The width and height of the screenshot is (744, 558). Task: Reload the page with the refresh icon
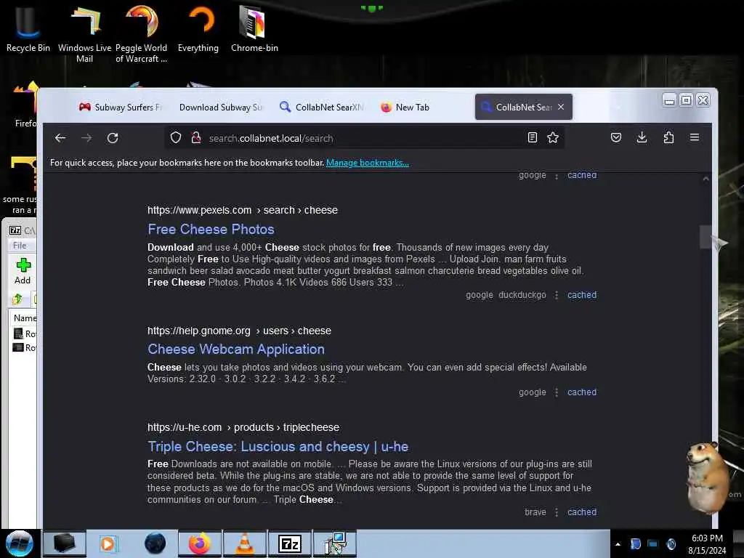pos(113,138)
